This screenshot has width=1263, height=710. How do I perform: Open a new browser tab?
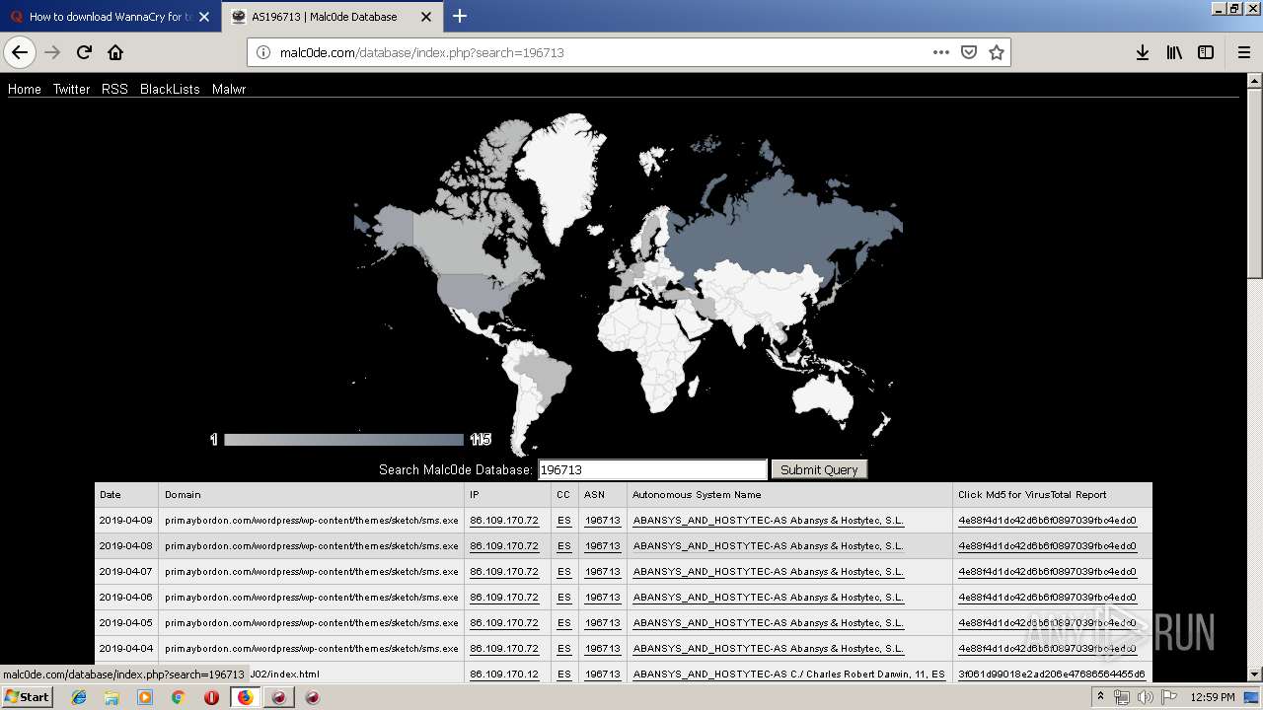pyautogui.click(x=460, y=16)
